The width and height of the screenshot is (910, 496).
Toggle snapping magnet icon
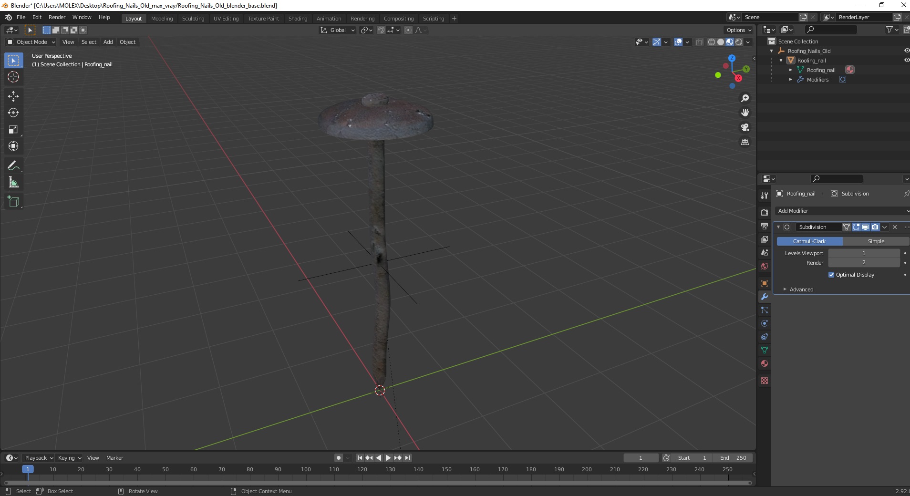381,30
